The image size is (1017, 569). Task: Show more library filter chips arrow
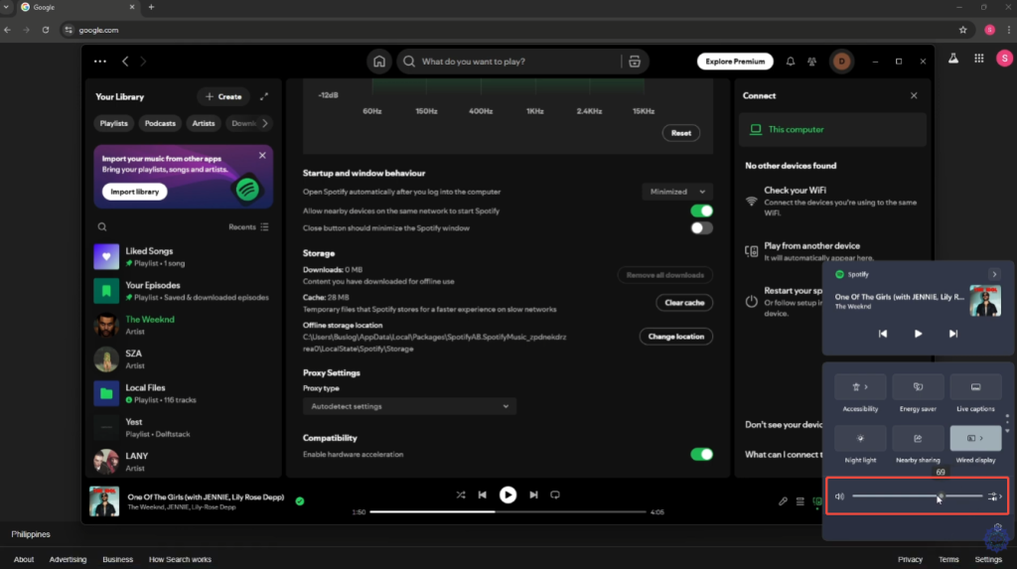[264, 123]
